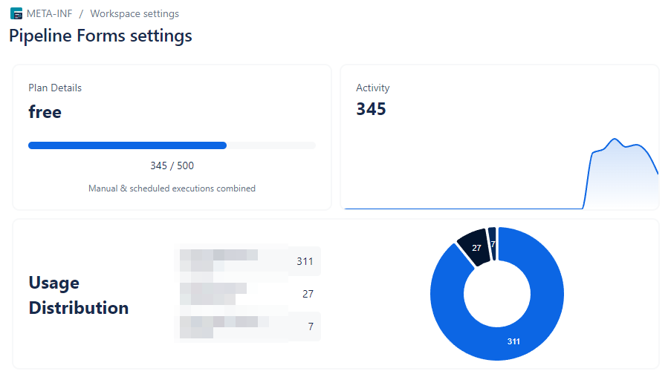Click the white center of the donut chart
Screen dimensions: 671x374
click(497, 295)
